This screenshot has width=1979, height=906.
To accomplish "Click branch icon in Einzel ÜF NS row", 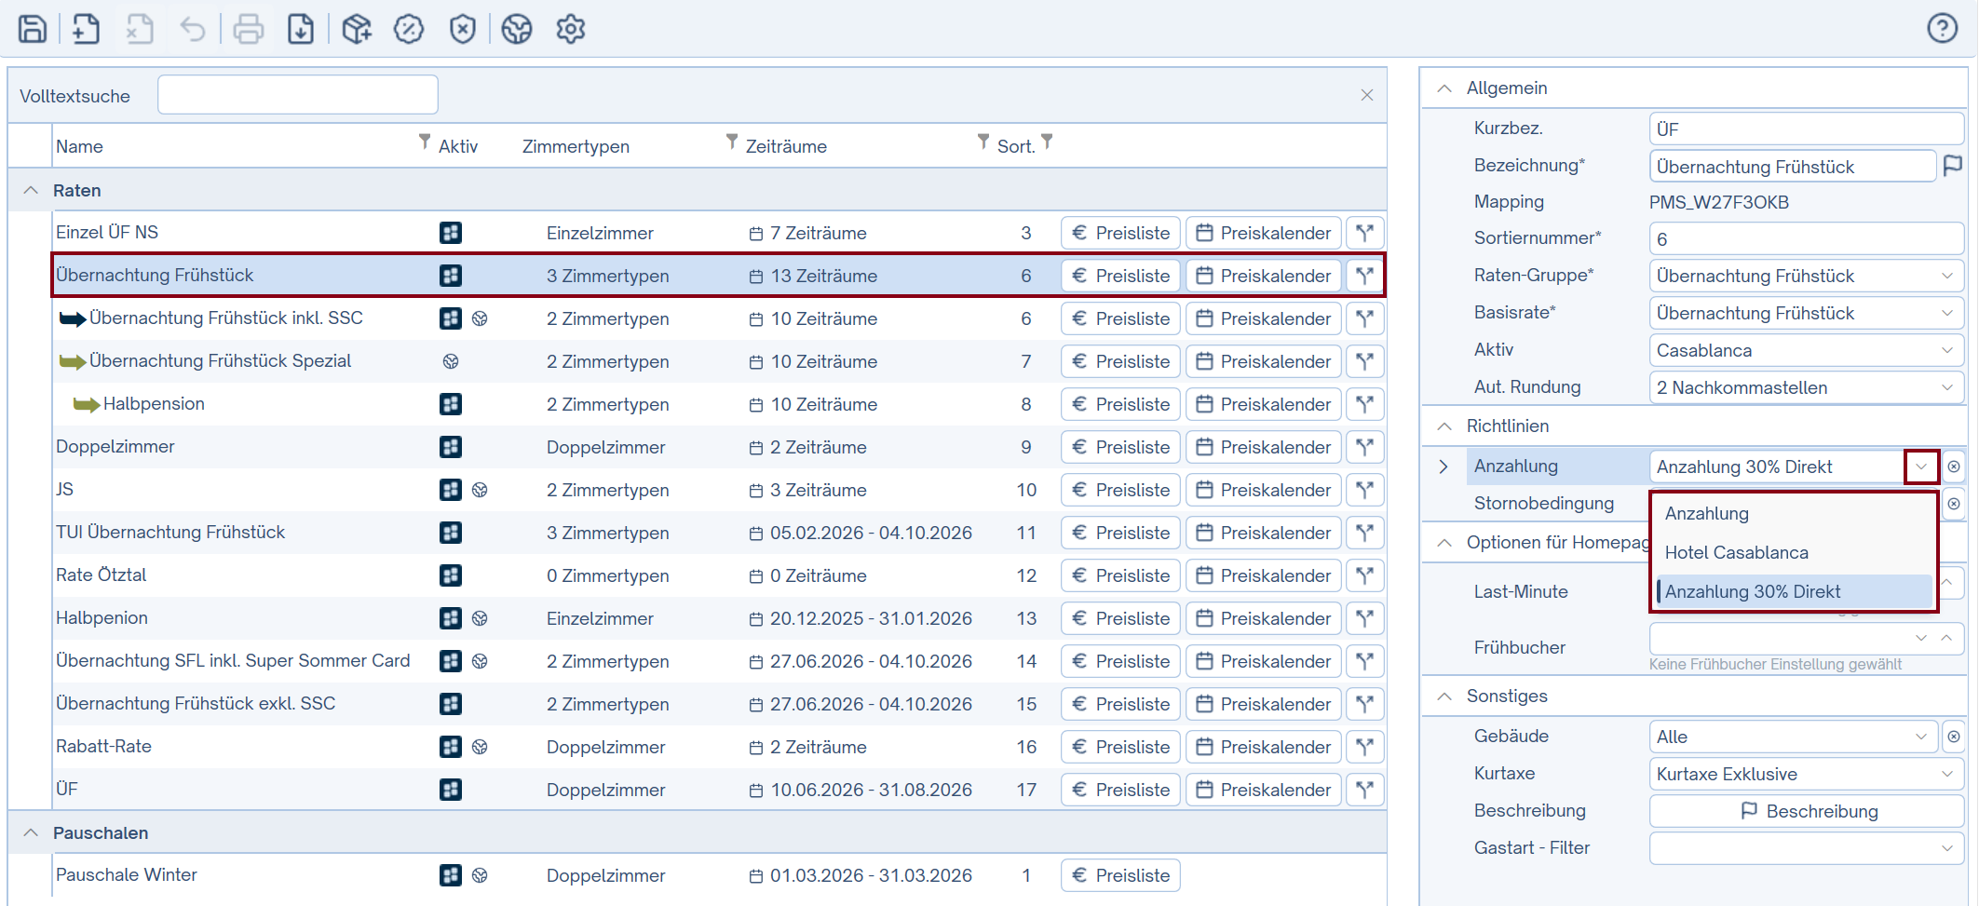I will [1364, 233].
